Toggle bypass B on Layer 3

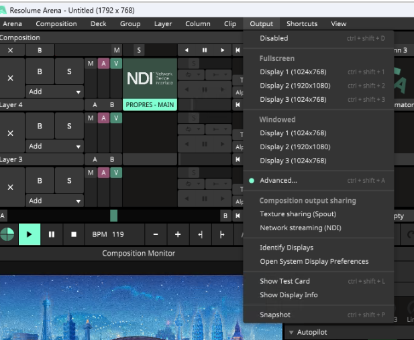(x=40, y=181)
